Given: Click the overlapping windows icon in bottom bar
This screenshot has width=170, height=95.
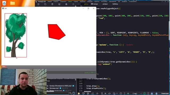Looking at the screenshot, I should pyautogui.click(x=114, y=93).
